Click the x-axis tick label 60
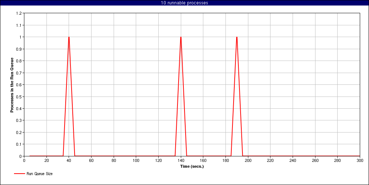 pyautogui.click(x=91, y=160)
